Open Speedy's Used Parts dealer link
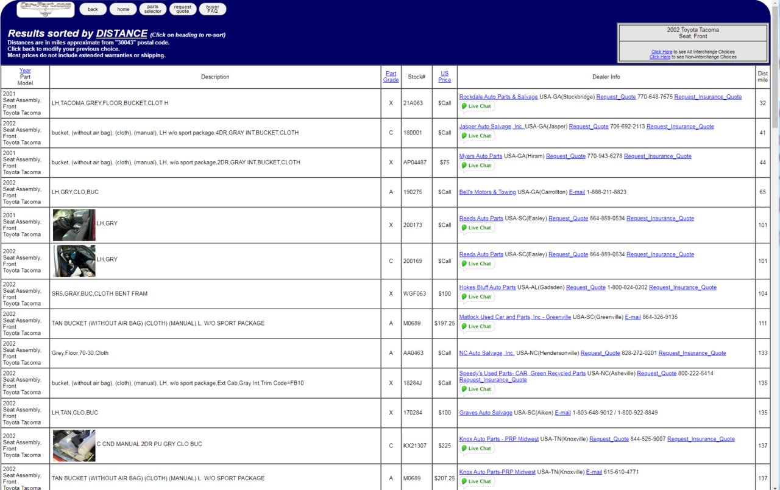 [522, 374]
